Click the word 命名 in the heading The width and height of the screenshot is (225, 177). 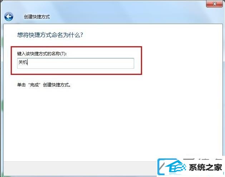[x=57, y=35]
